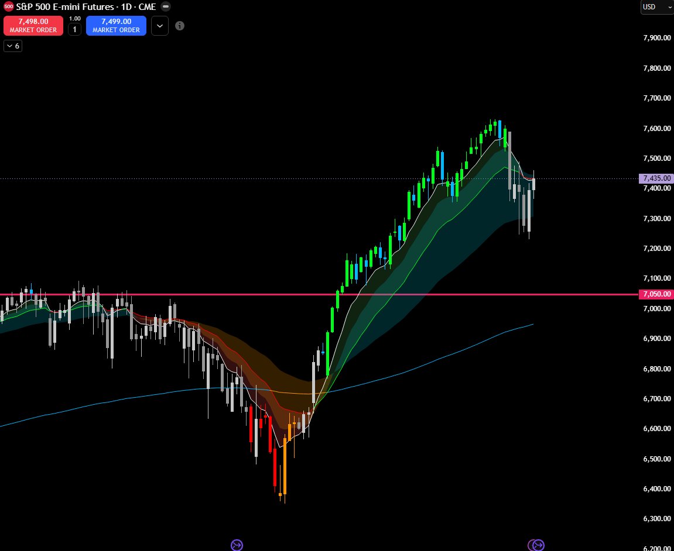Click the contract switch marker below the chart low
Image resolution: width=674 pixels, height=551 pixels.
(x=237, y=545)
